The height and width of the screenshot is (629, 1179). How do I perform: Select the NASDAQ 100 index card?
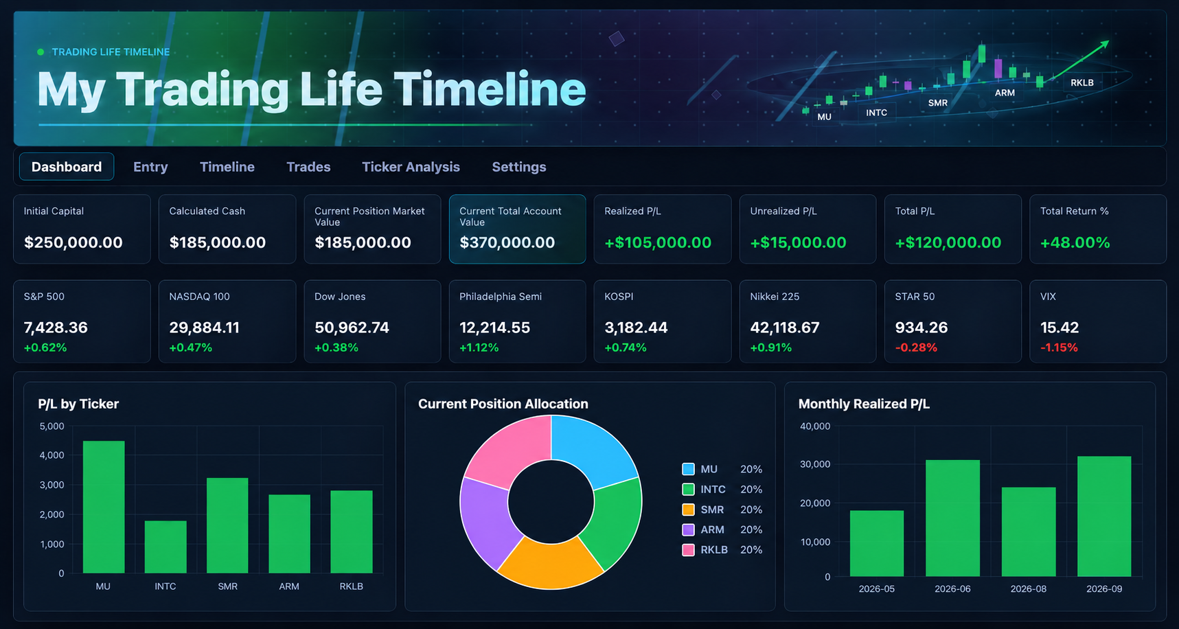[x=227, y=321]
